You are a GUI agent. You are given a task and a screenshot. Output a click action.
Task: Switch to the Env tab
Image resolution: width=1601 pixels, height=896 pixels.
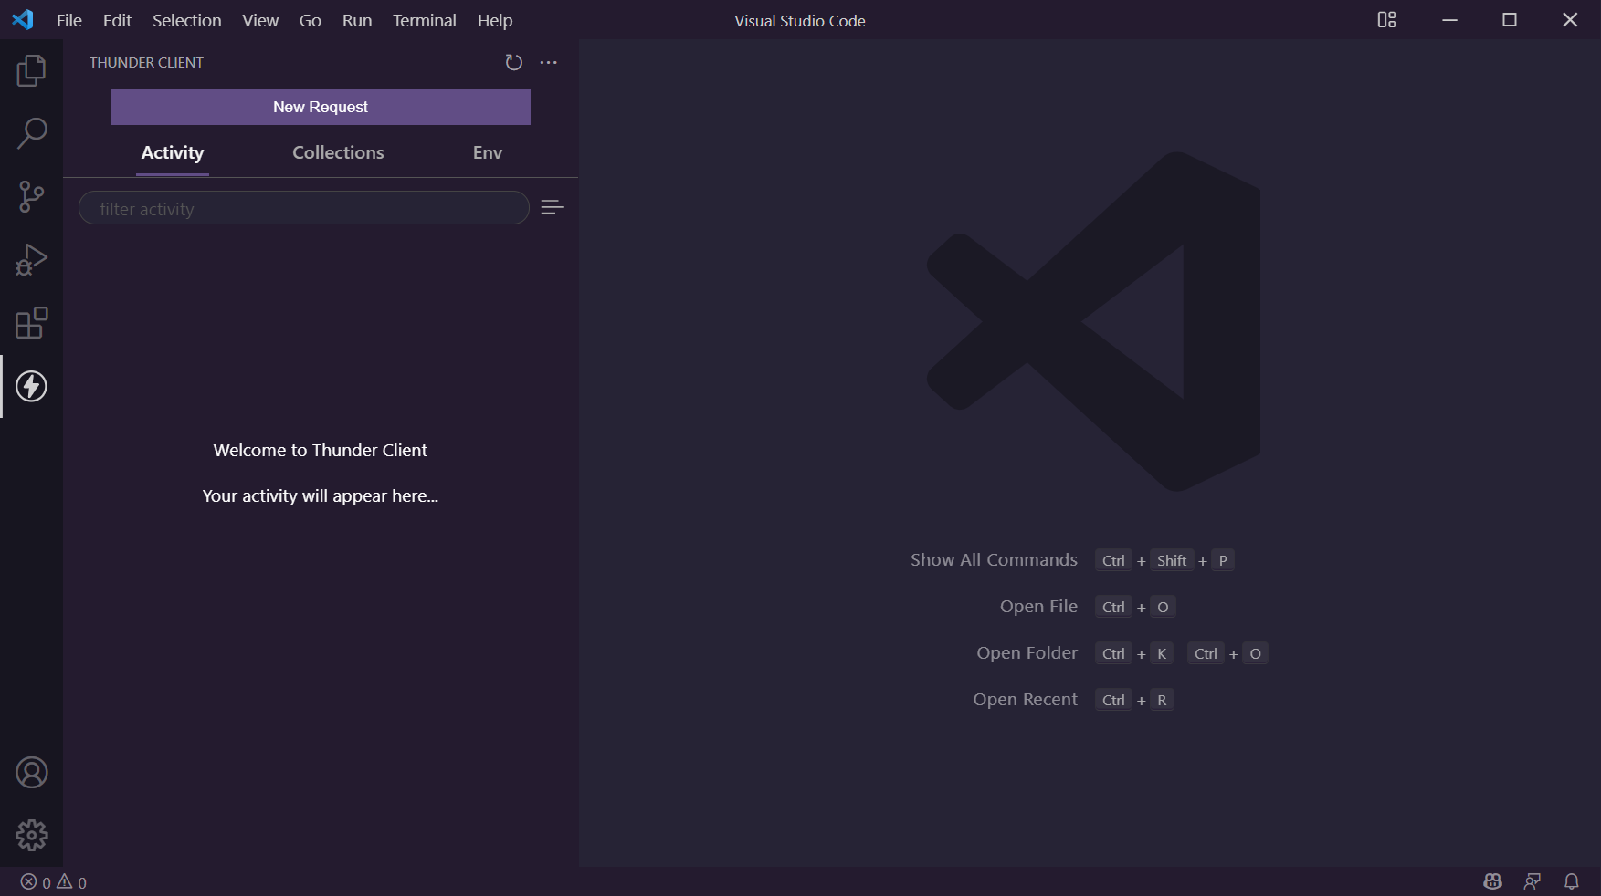pos(487,152)
